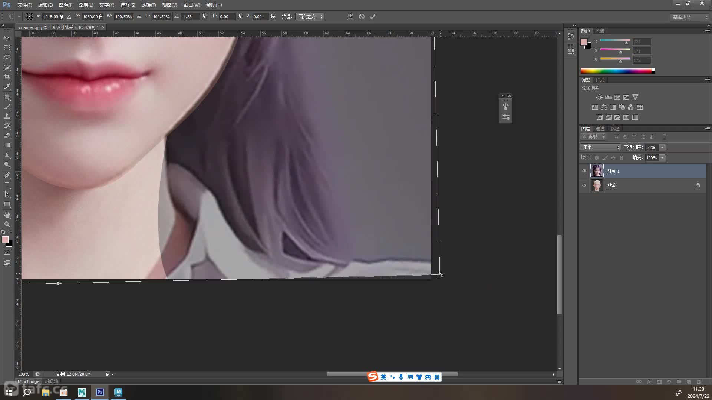Switch to the 色板 tab
Screen dimensions: 712x400
pos(600,31)
